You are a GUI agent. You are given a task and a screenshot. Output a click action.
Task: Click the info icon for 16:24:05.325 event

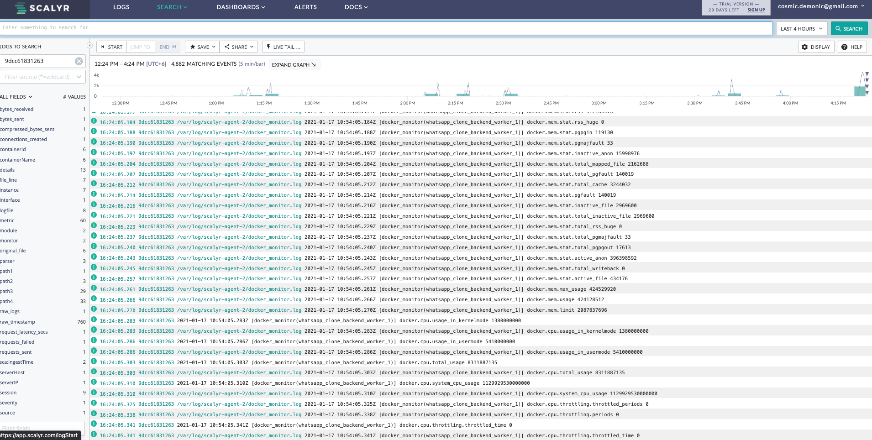point(94,403)
